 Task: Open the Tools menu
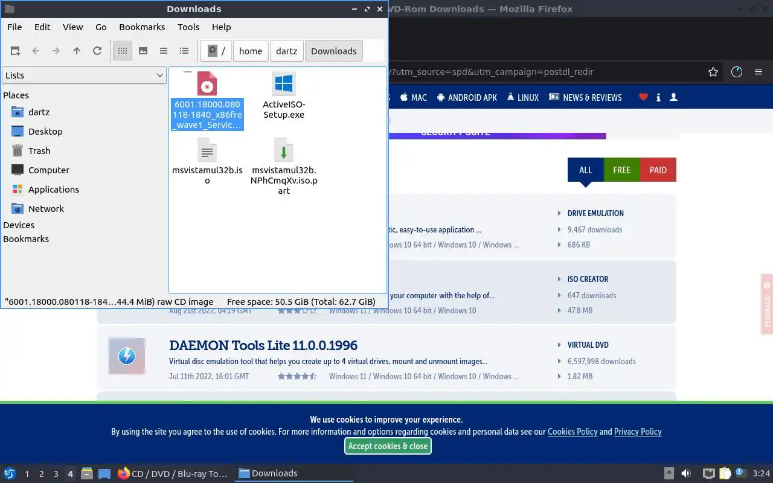pyautogui.click(x=188, y=27)
